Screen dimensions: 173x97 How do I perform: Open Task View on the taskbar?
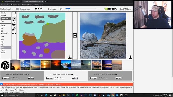coord(42,95)
